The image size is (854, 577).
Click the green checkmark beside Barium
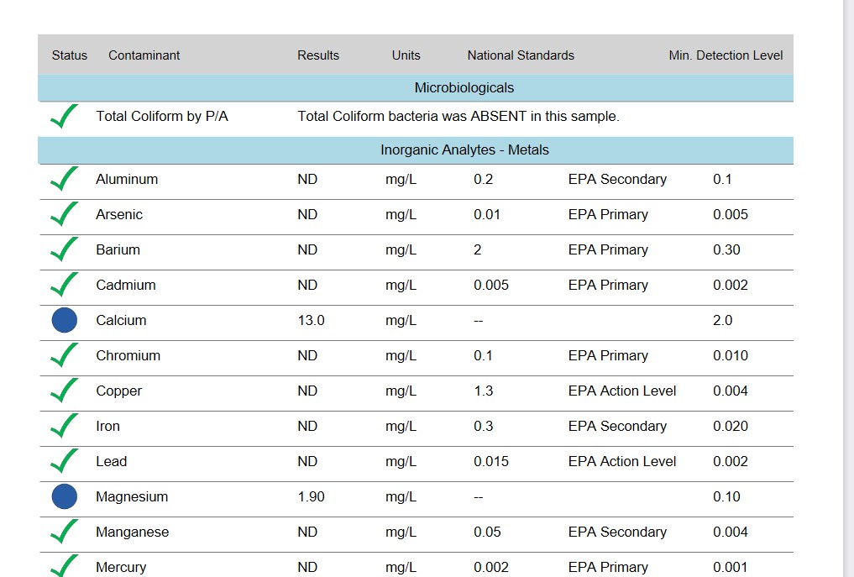pyautogui.click(x=65, y=249)
